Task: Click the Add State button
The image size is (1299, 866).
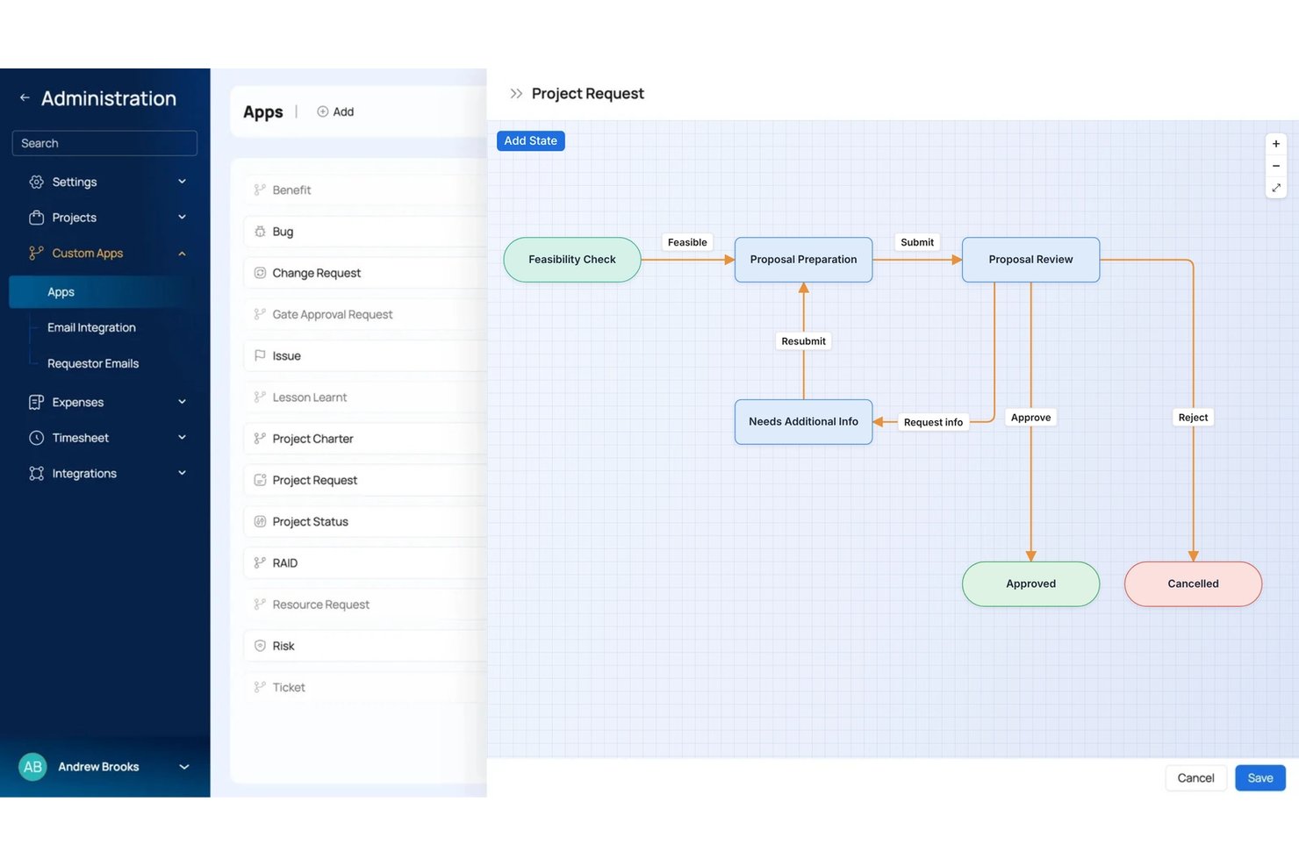Action: (531, 140)
